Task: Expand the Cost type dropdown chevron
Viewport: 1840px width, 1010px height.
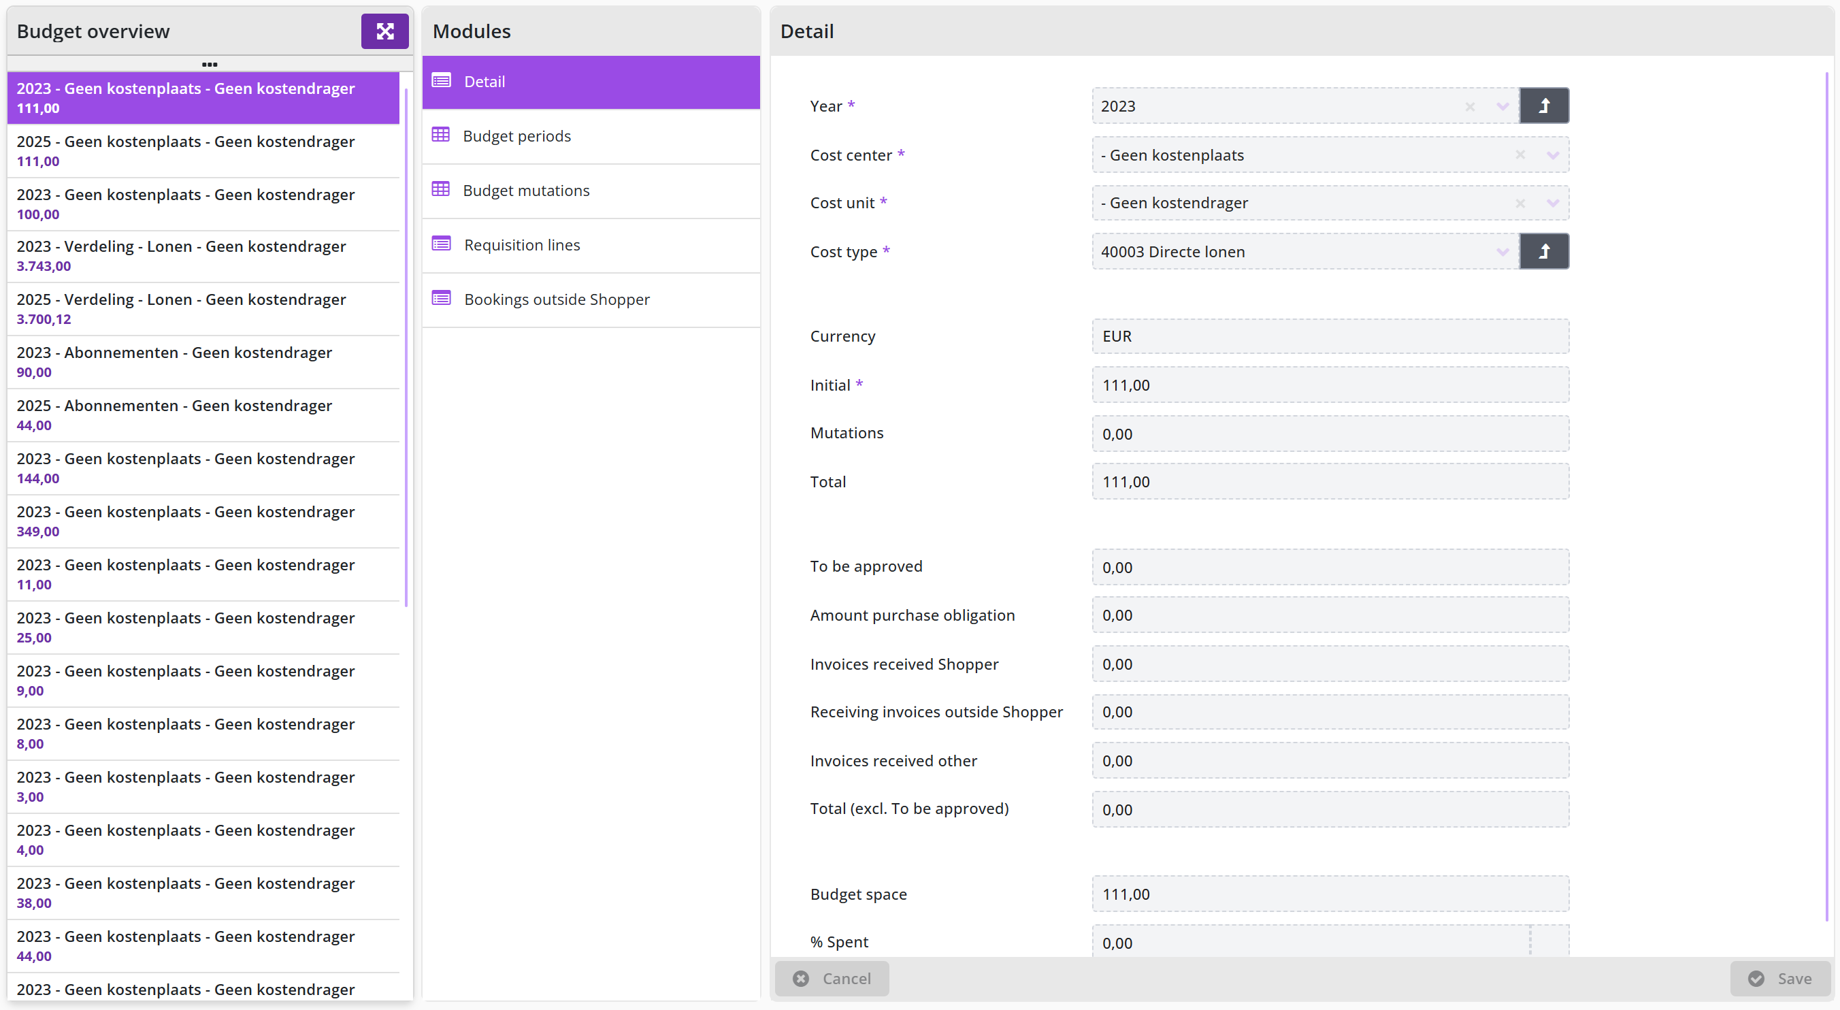Action: tap(1502, 252)
